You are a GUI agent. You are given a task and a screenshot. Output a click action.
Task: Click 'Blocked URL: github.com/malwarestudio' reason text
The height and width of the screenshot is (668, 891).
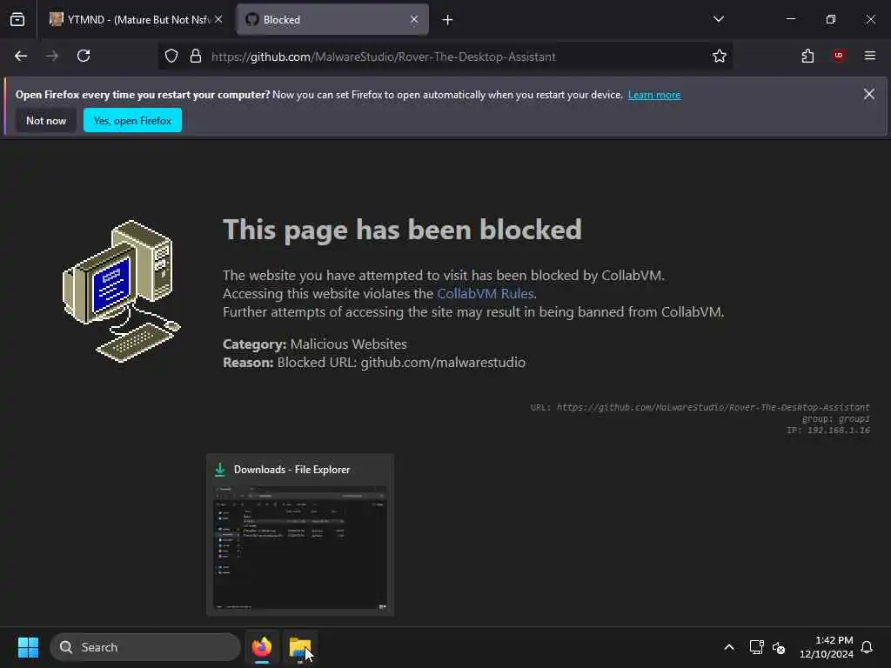(401, 363)
